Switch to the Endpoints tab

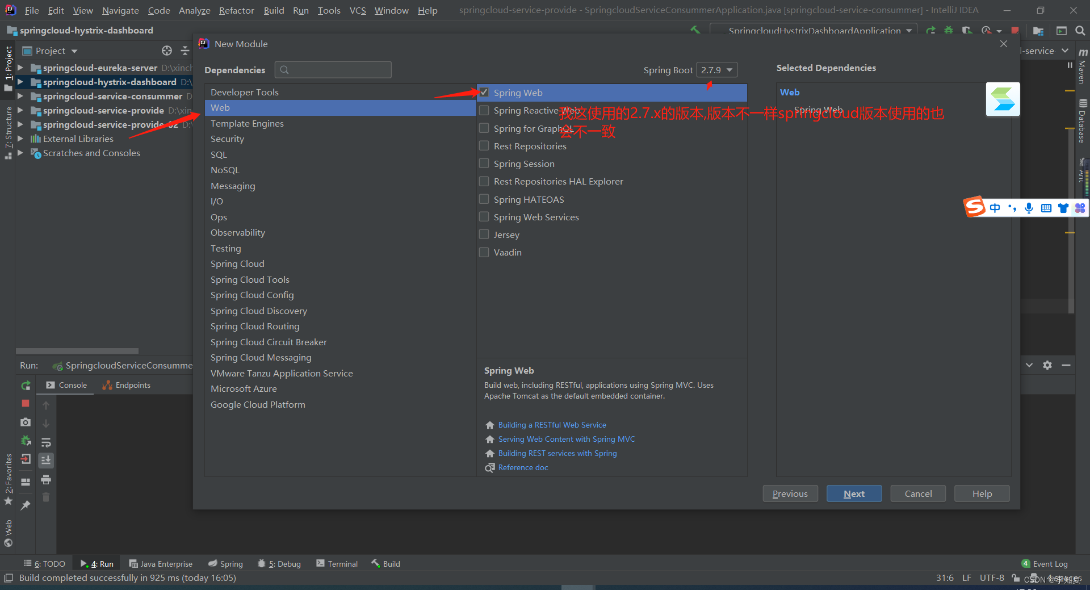tap(126, 385)
